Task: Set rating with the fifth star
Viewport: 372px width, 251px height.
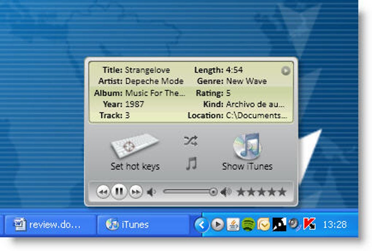Action: pos(282,192)
